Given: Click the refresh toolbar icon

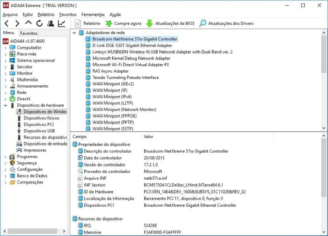Looking at the screenshot, I should pyautogui.click(x=39, y=23).
